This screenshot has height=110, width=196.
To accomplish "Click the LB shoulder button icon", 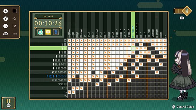I will coord(5,34).
